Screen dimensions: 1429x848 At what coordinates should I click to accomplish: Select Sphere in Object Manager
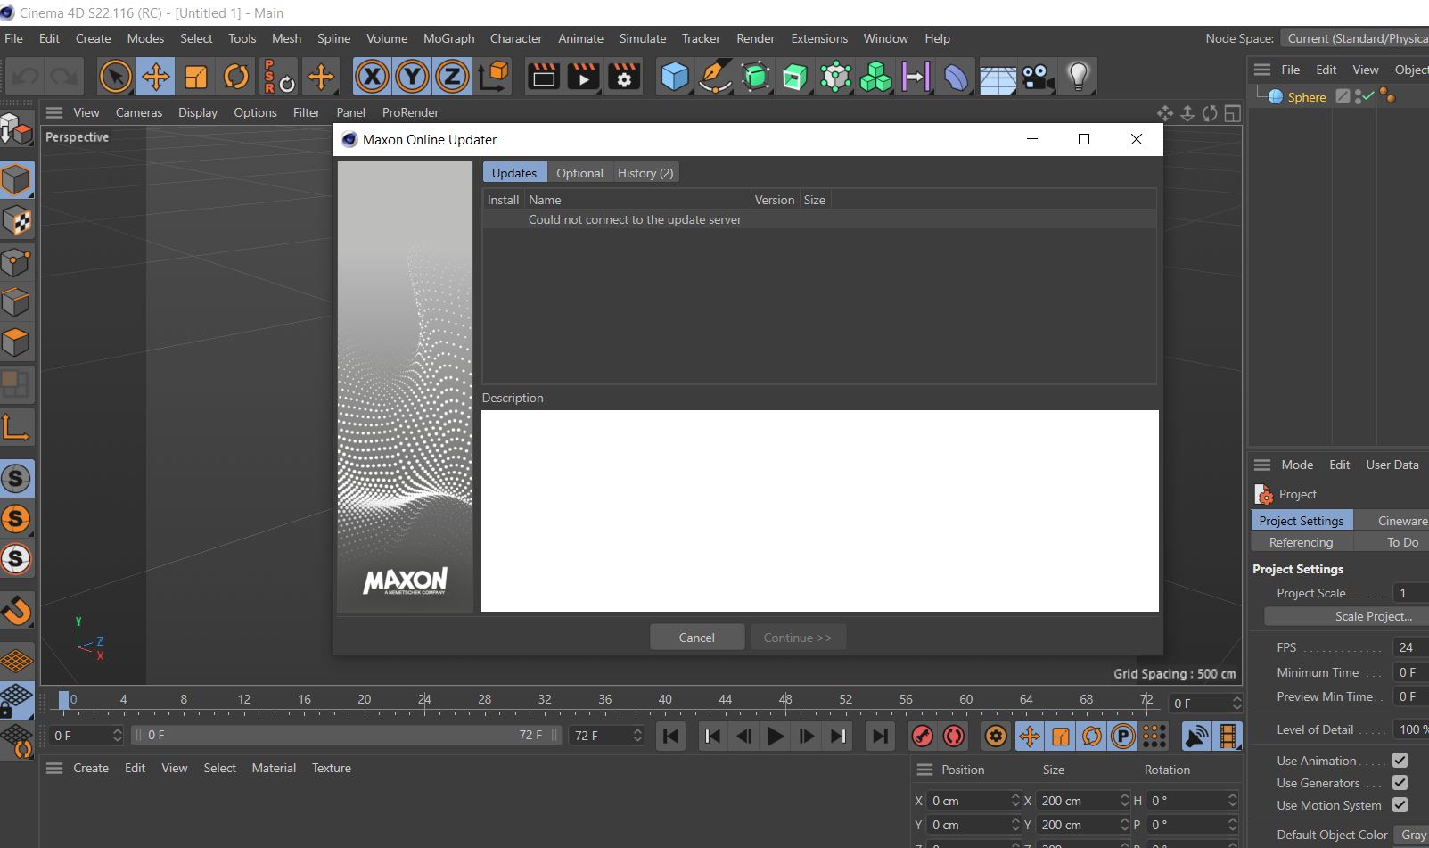pyautogui.click(x=1306, y=97)
